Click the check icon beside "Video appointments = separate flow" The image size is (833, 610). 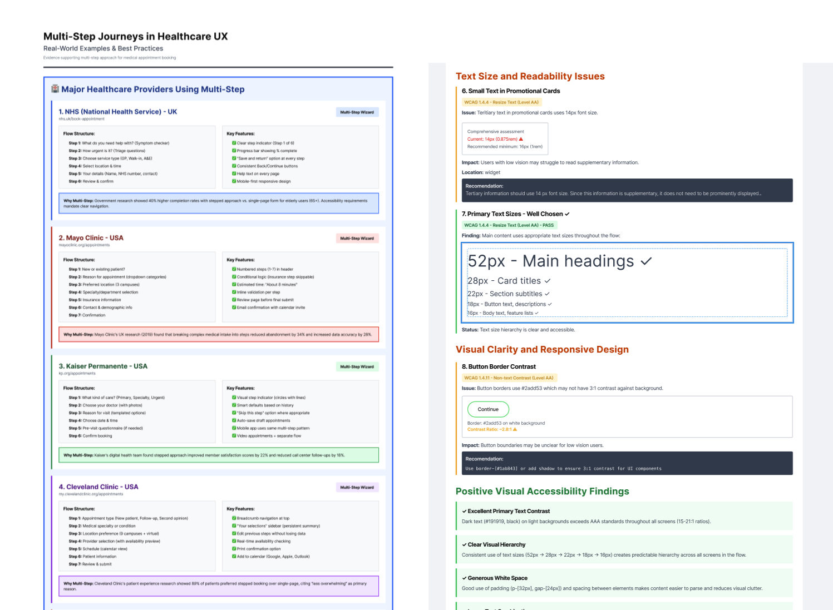point(234,436)
